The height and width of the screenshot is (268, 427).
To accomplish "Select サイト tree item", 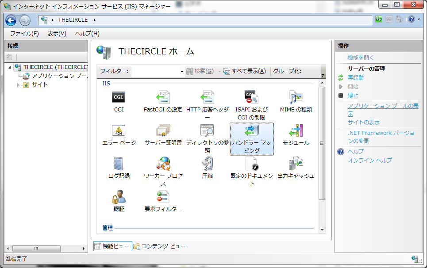I will pyautogui.click(x=40, y=85).
